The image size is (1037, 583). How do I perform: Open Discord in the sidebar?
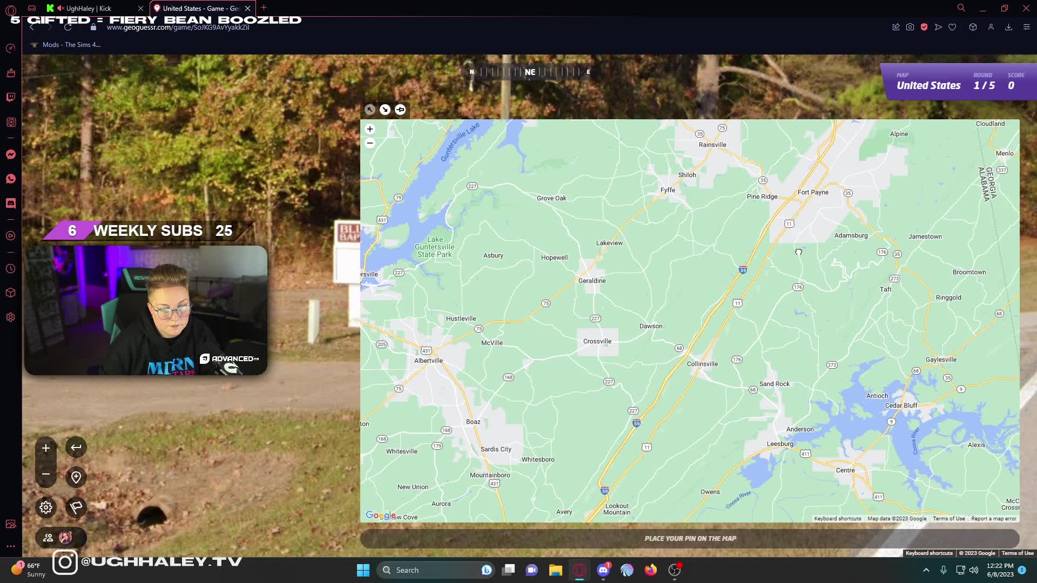pyautogui.click(x=11, y=204)
